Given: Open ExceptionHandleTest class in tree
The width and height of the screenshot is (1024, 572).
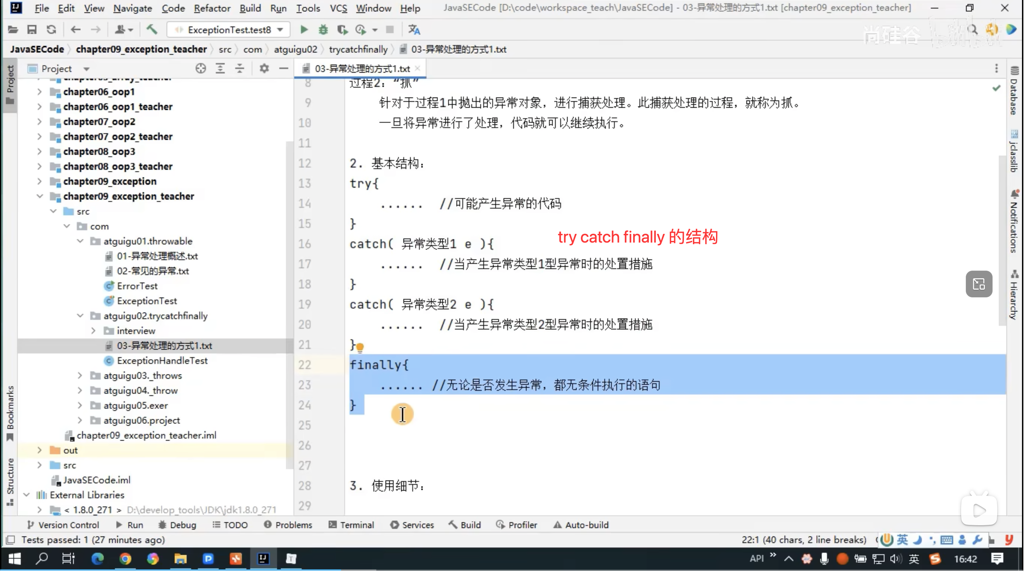Looking at the screenshot, I should [x=162, y=361].
